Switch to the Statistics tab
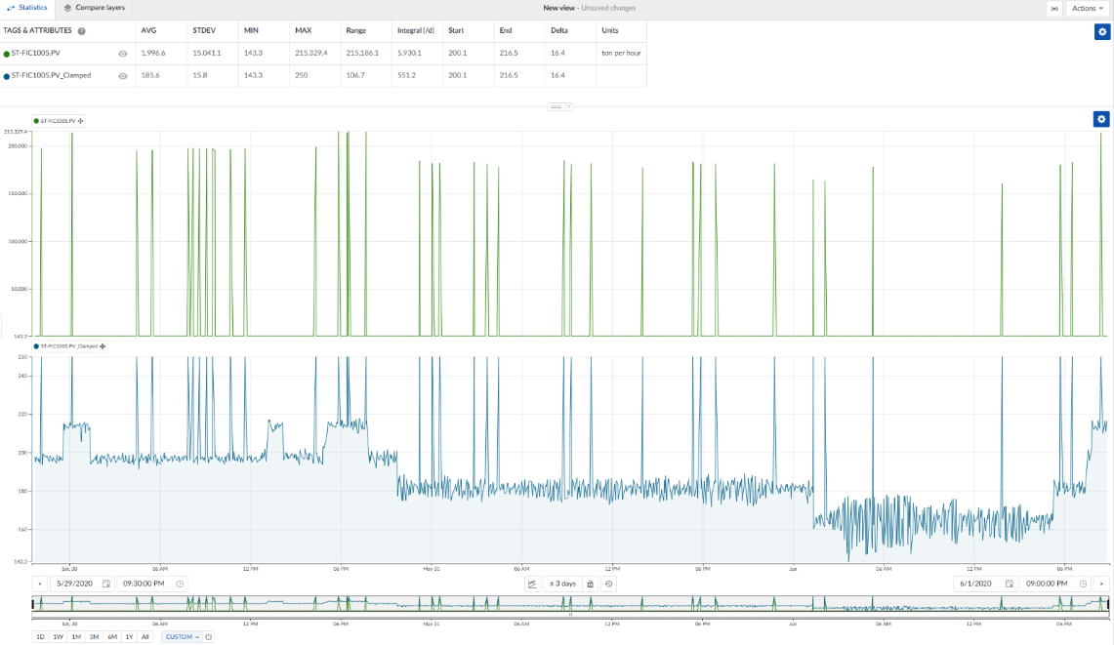The height and width of the screenshot is (645, 1114). point(27,8)
